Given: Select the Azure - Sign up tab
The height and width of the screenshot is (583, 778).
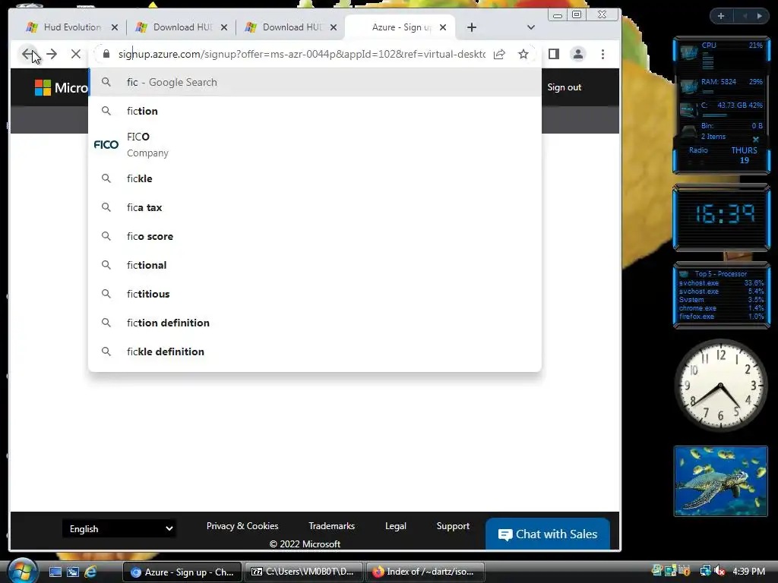Looking at the screenshot, I should point(400,27).
